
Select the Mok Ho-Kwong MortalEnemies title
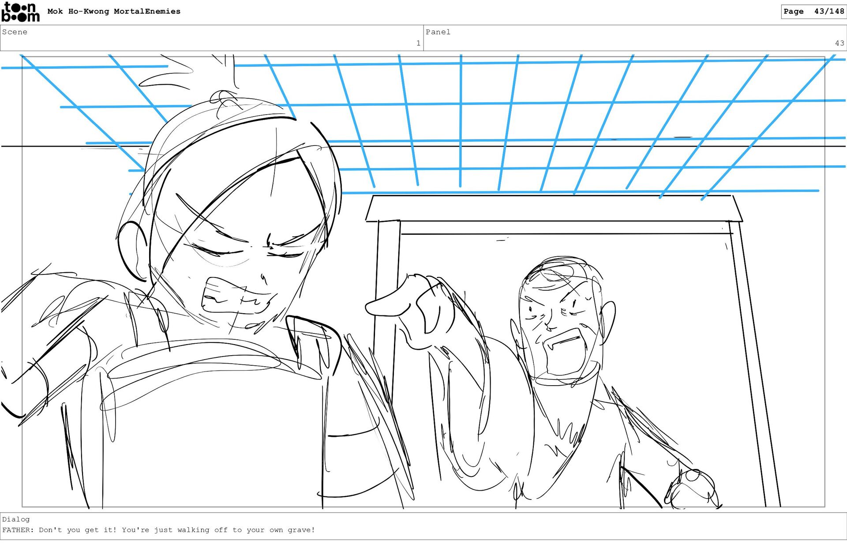[114, 11]
